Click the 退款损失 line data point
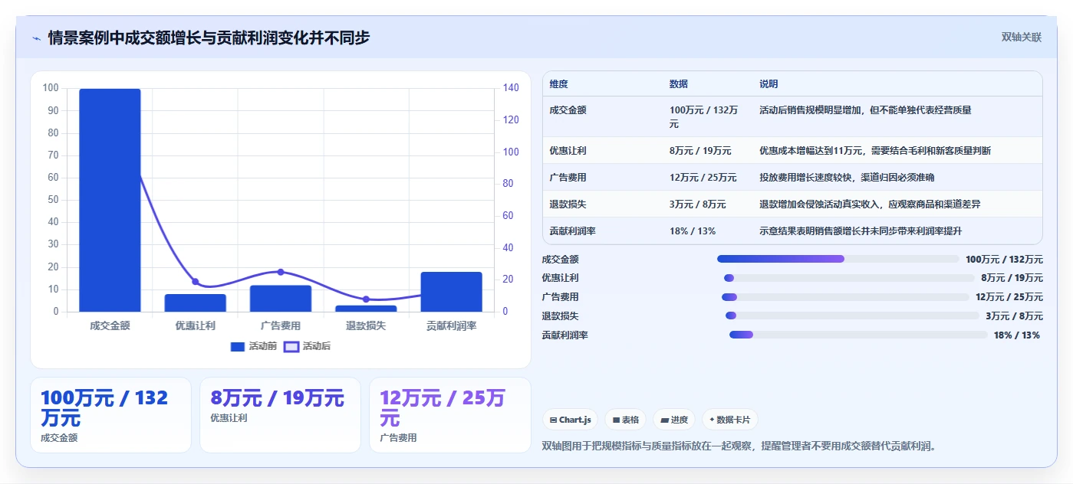 [x=366, y=299]
